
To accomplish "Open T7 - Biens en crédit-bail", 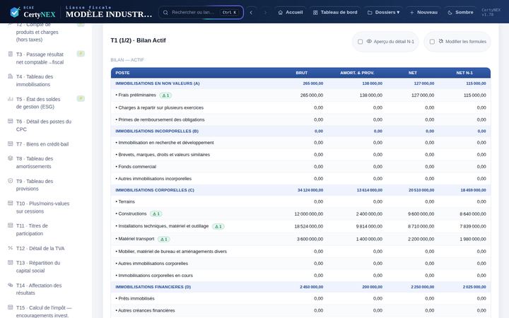I will tap(45, 144).
